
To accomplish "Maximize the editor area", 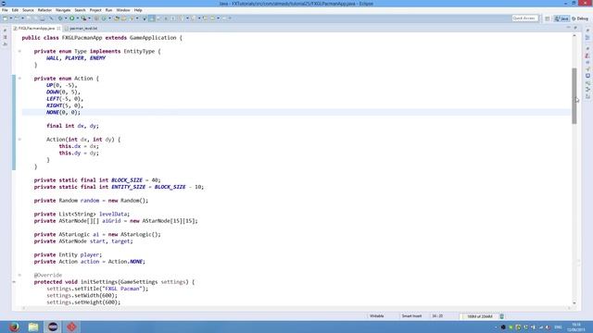I will tap(575, 28).
